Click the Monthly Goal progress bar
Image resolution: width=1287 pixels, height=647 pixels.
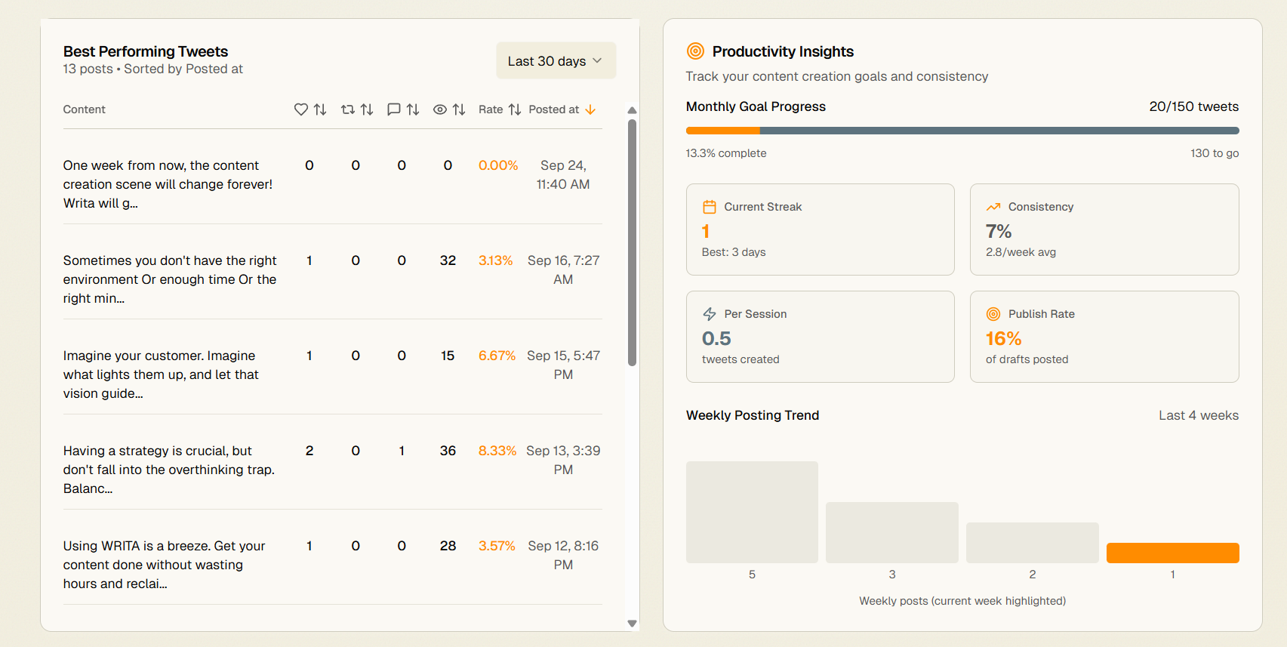click(x=962, y=131)
